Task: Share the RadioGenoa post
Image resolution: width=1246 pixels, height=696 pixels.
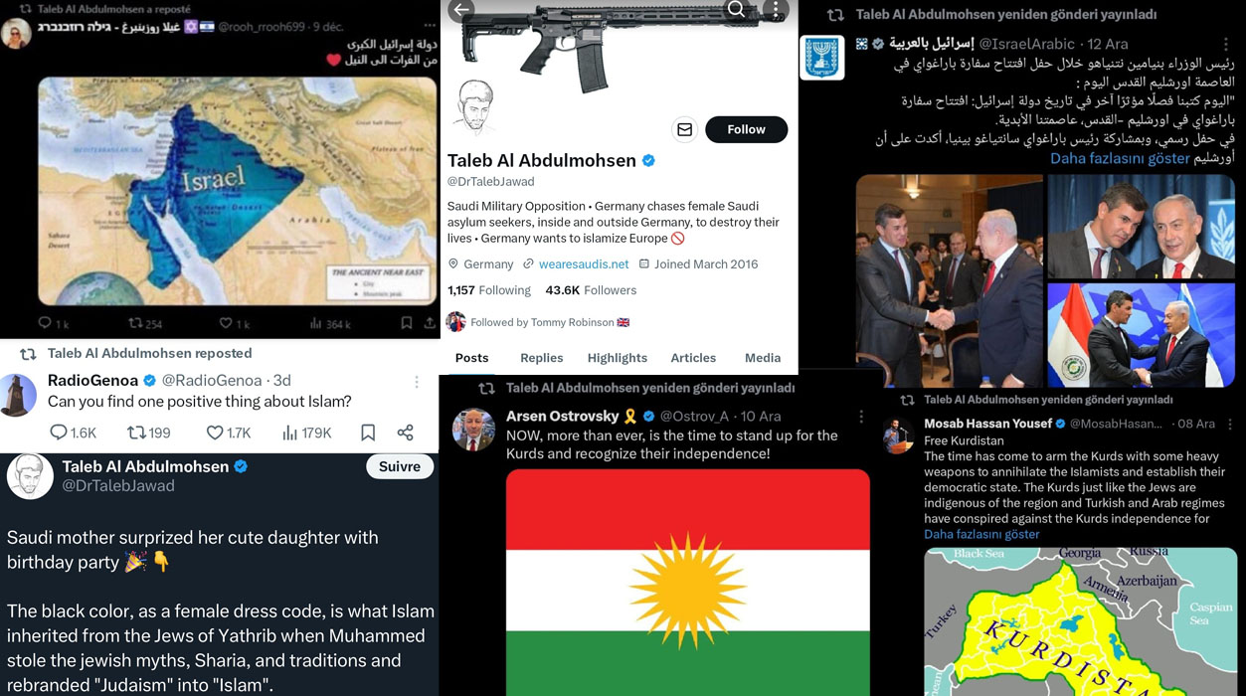Action: pos(405,433)
